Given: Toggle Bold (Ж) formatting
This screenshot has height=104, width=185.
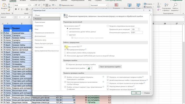Looking at the screenshot, I should pos(16,9).
